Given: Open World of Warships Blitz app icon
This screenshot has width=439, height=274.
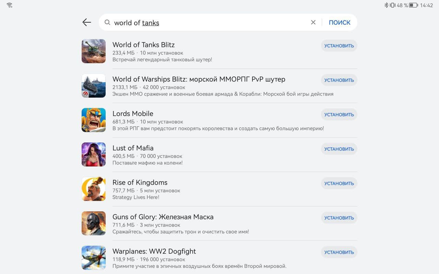Looking at the screenshot, I should click(94, 86).
